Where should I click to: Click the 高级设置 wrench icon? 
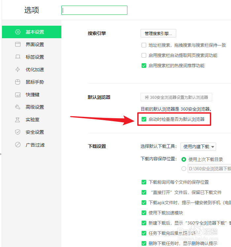coord(18,107)
